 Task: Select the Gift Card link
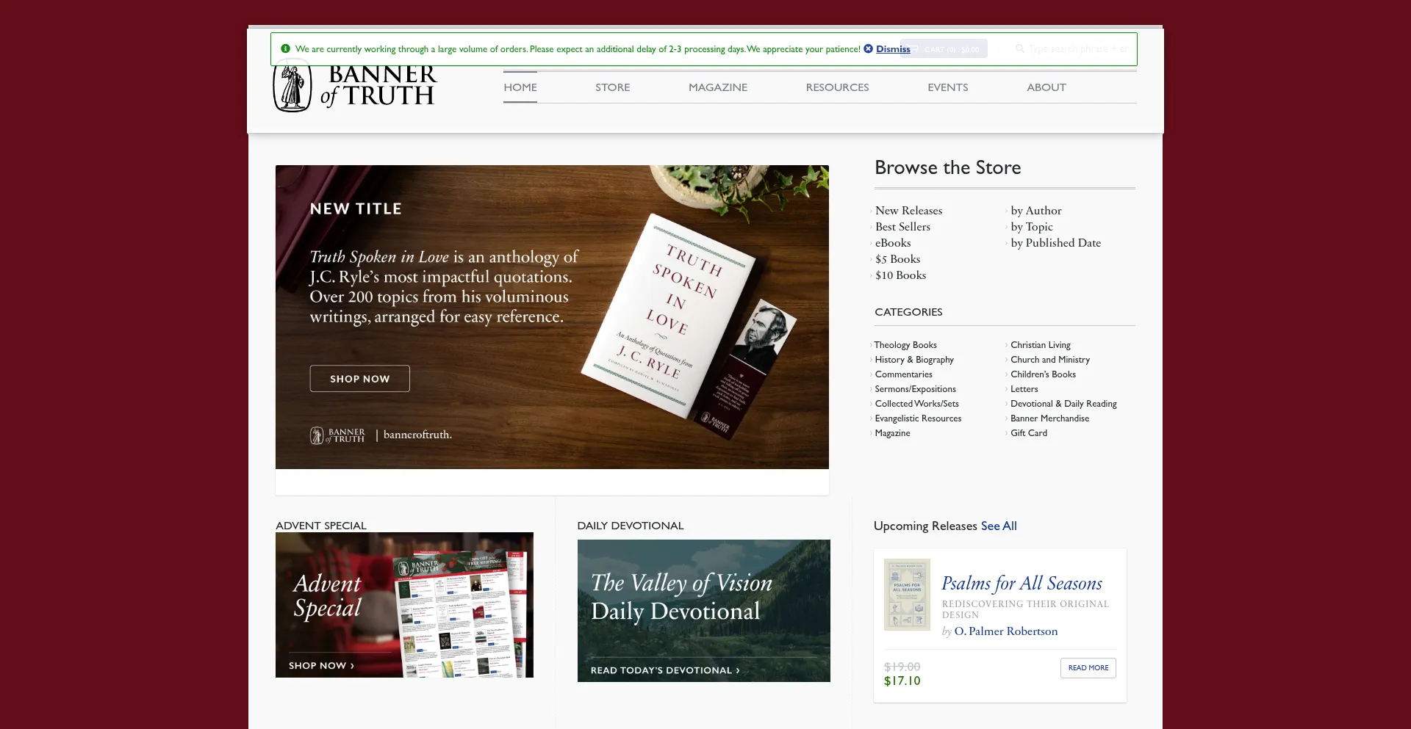pyautogui.click(x=1029, y=433)
